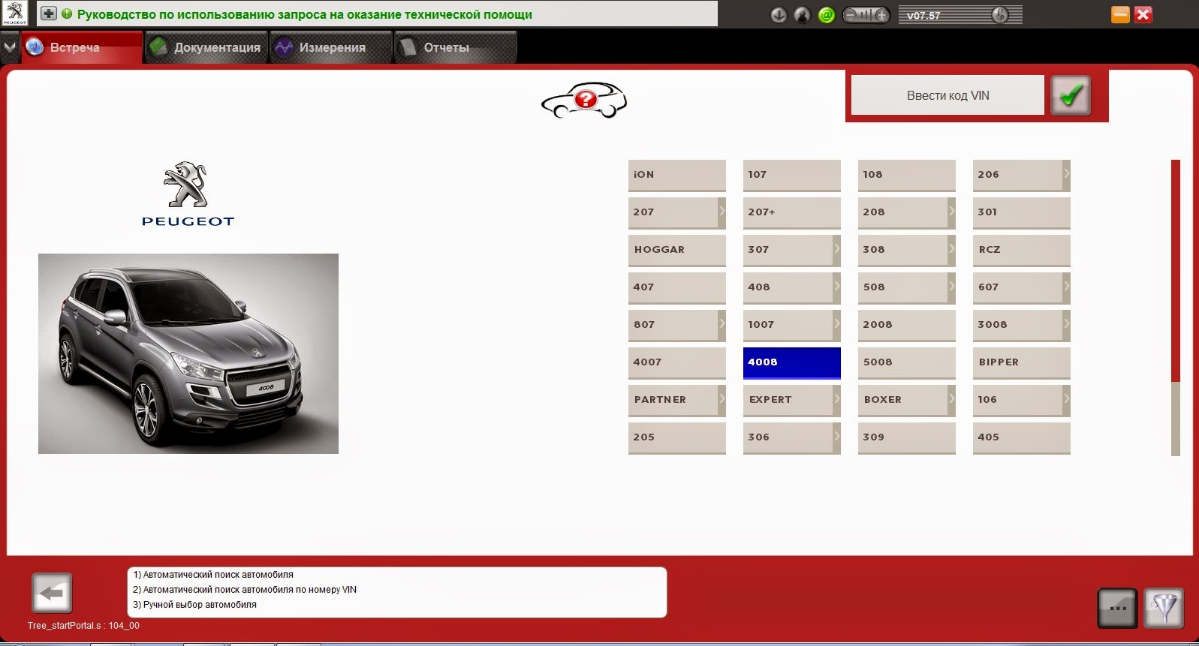Viewport: 1199px width, 646px height.
Task: Expand the EXPERT model arrow
Action: (x=836, y=399)
